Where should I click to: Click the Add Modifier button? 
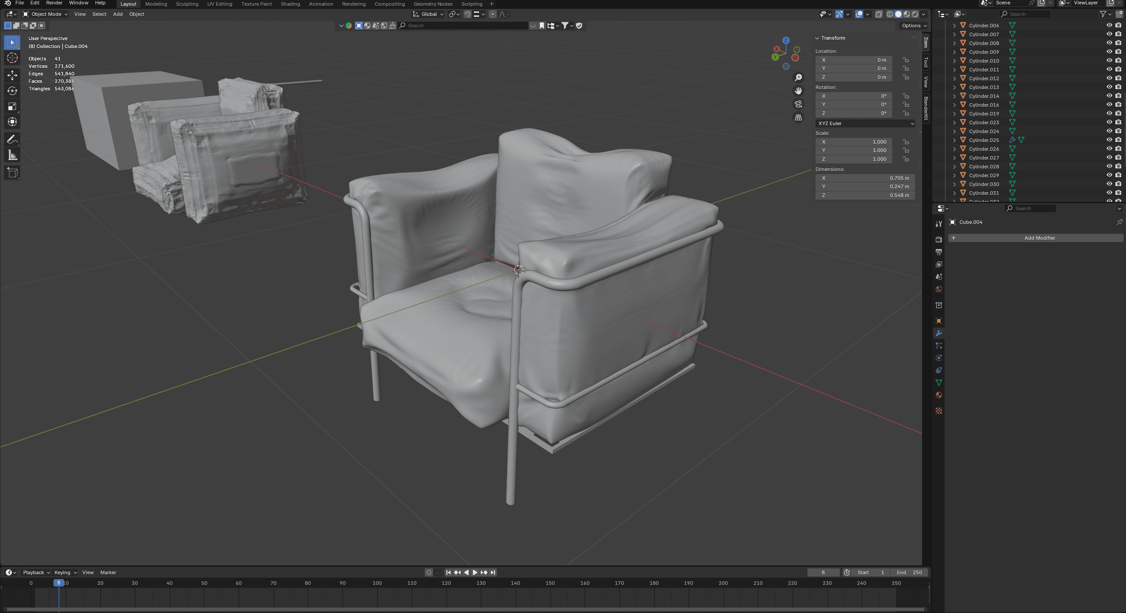(x=1039, y=238)
